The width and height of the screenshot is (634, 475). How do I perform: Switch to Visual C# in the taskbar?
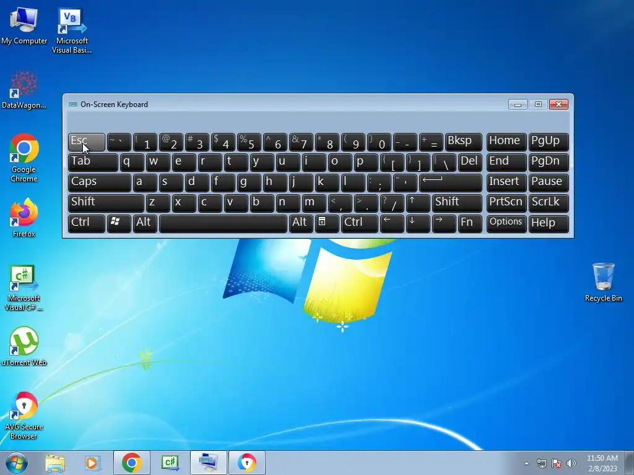pyautogui.click(x=170, y=463)
